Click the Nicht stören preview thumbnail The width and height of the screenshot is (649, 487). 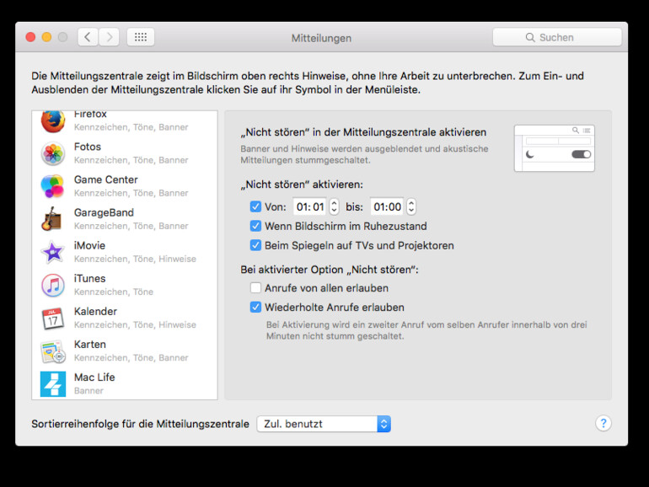click(x=555, y=148)
